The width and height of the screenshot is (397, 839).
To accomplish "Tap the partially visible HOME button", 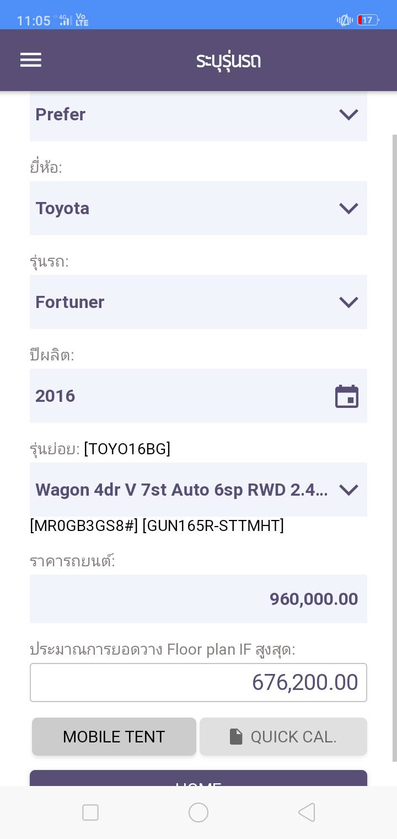I will coord(198,778).
